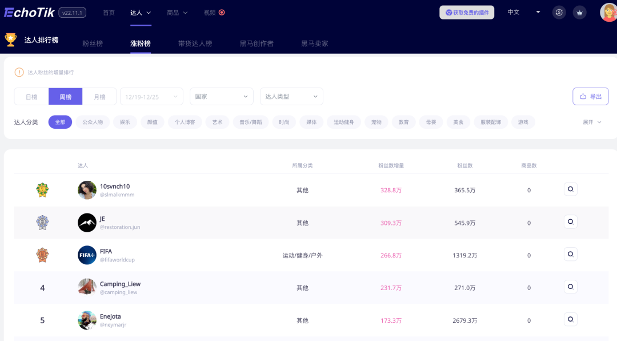Open the 10svnch10 creator name link
This screenshot has width=617, height=341.
(x=115, y=187)
